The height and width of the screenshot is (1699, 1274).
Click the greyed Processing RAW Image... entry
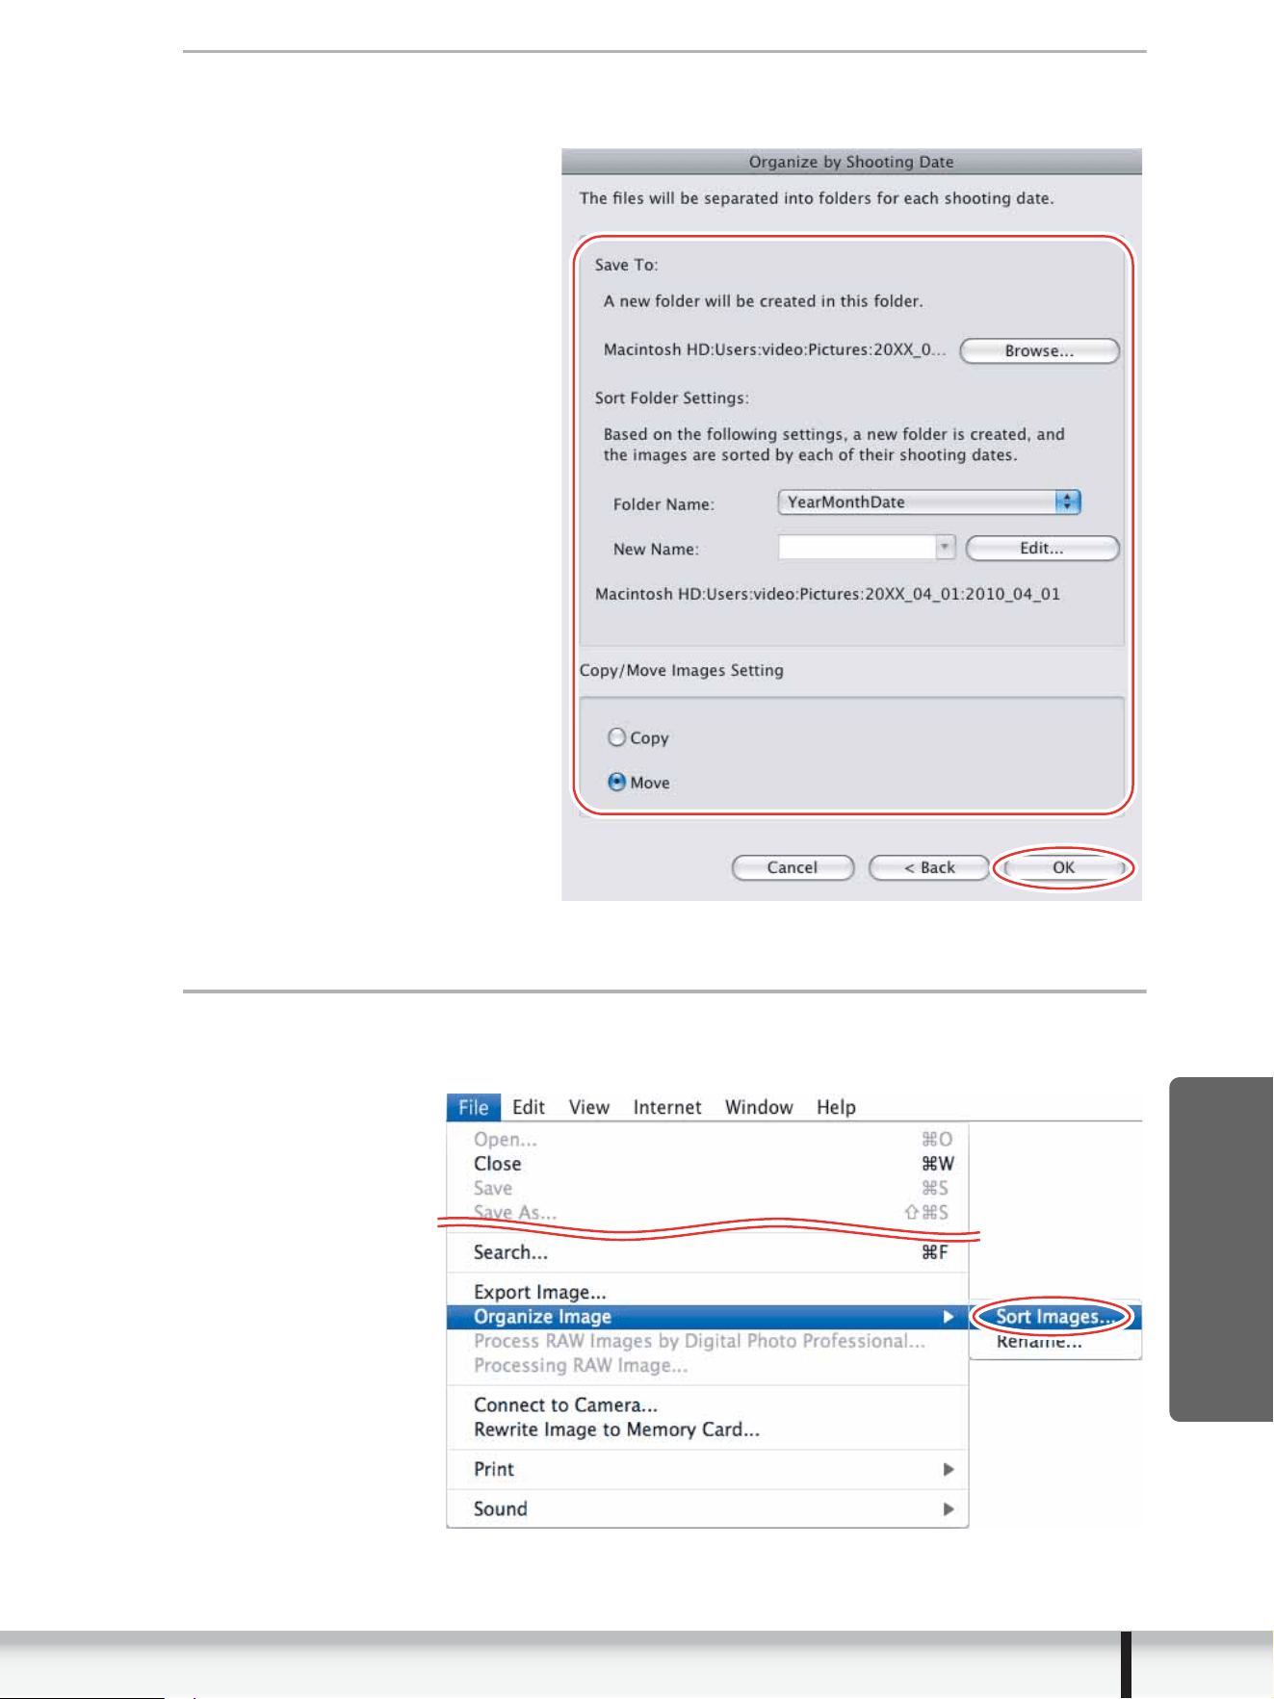coord(708,1365)
